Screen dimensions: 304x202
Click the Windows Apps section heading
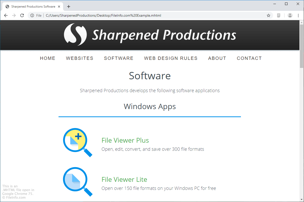point(150,106)
